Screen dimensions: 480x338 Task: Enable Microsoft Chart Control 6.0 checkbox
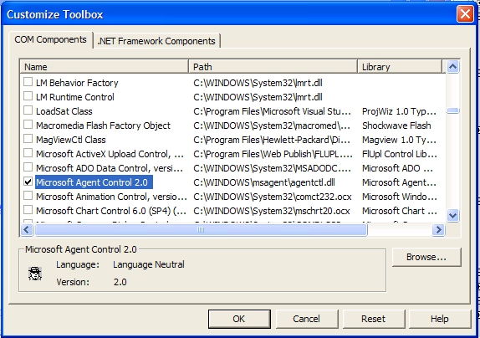coord(28,210)
